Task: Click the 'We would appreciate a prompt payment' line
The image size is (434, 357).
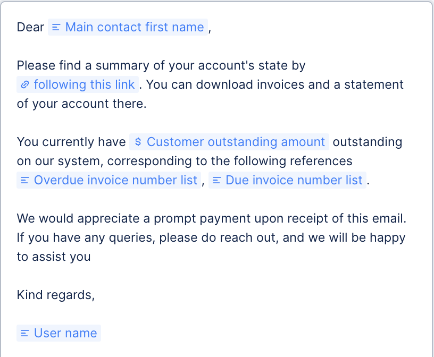Action: tap(211, 219)
